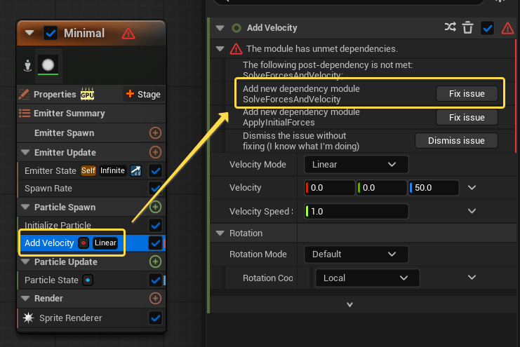The height and width of the screenshot is (347, 520).
Task: Add a renderer via the Render plus icon
Action: (155, 299)
